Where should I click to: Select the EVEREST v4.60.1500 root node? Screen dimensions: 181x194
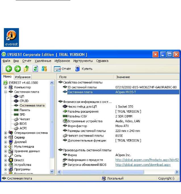pos(23,83)
